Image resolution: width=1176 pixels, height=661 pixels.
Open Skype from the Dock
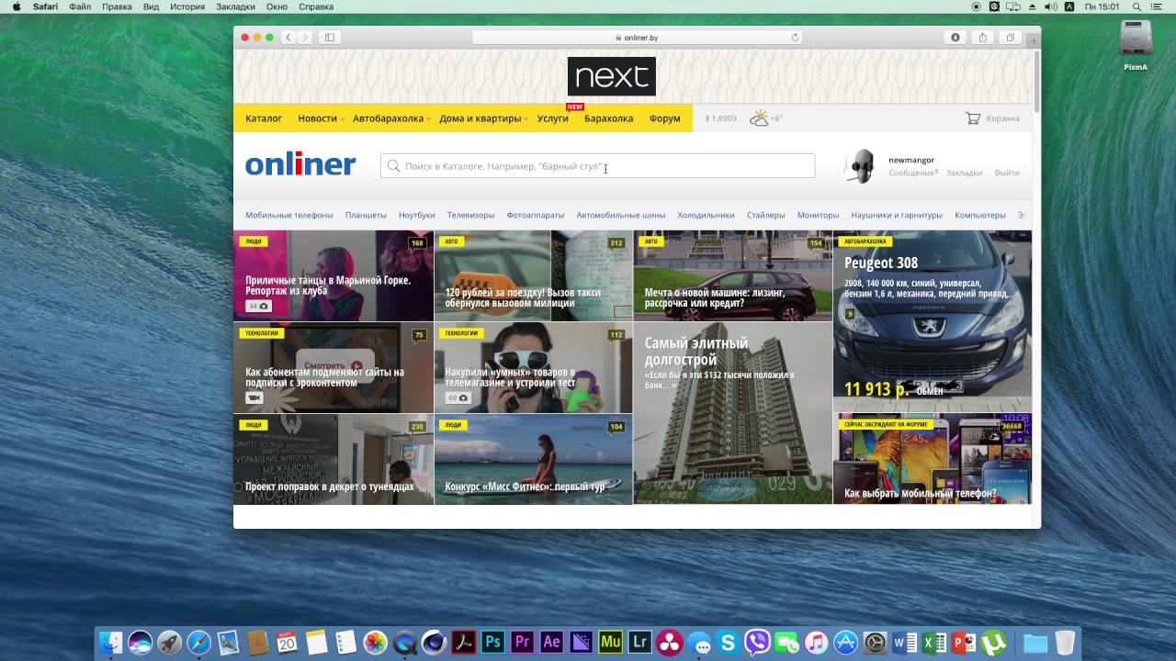(x=728, y=643)
